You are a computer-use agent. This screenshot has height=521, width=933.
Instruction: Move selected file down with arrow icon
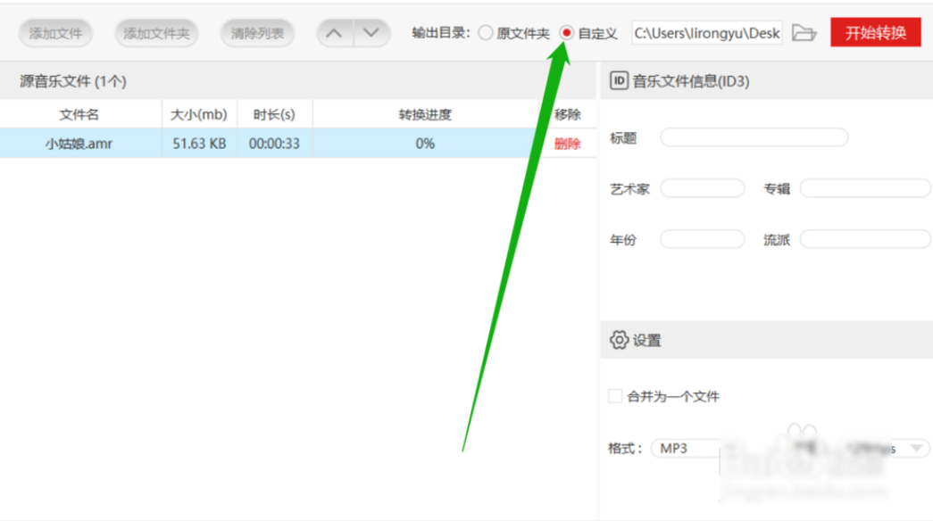[371, 32]
